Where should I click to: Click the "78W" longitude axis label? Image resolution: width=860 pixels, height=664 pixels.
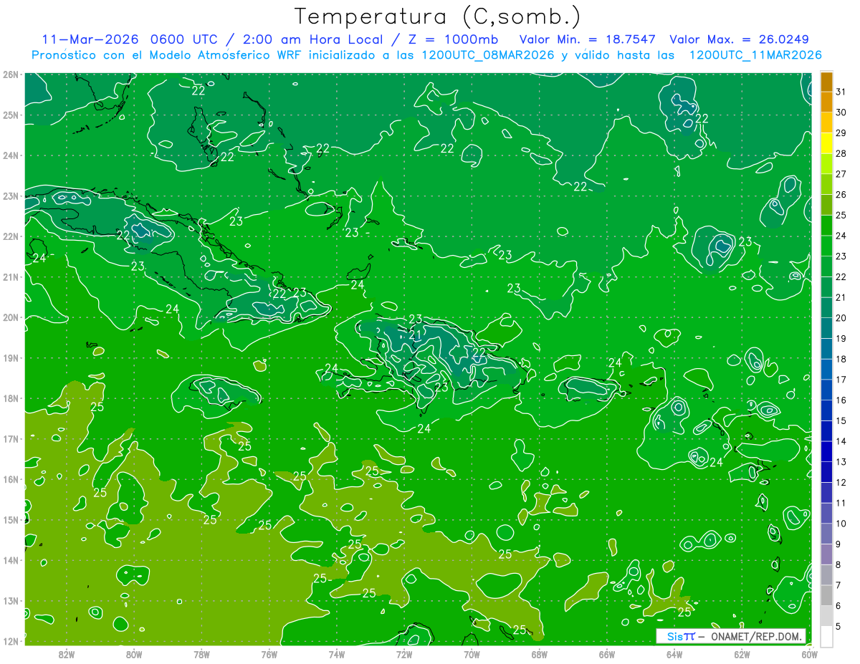pos(201,654)
